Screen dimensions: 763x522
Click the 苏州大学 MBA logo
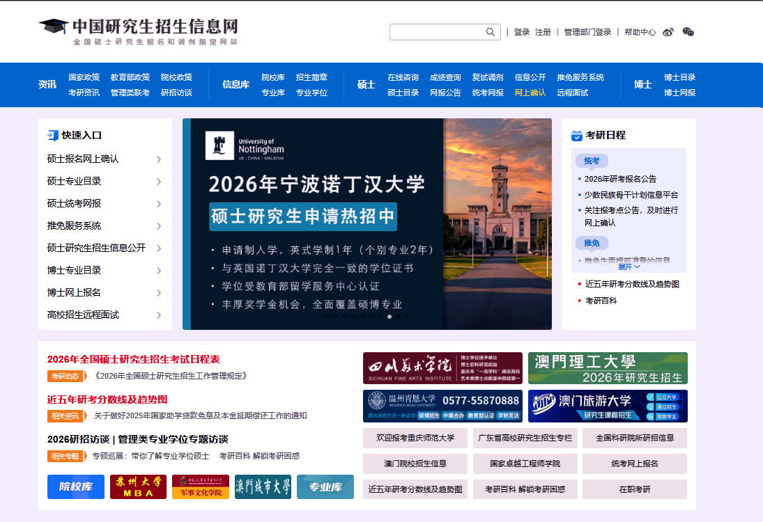click(138, 487)
